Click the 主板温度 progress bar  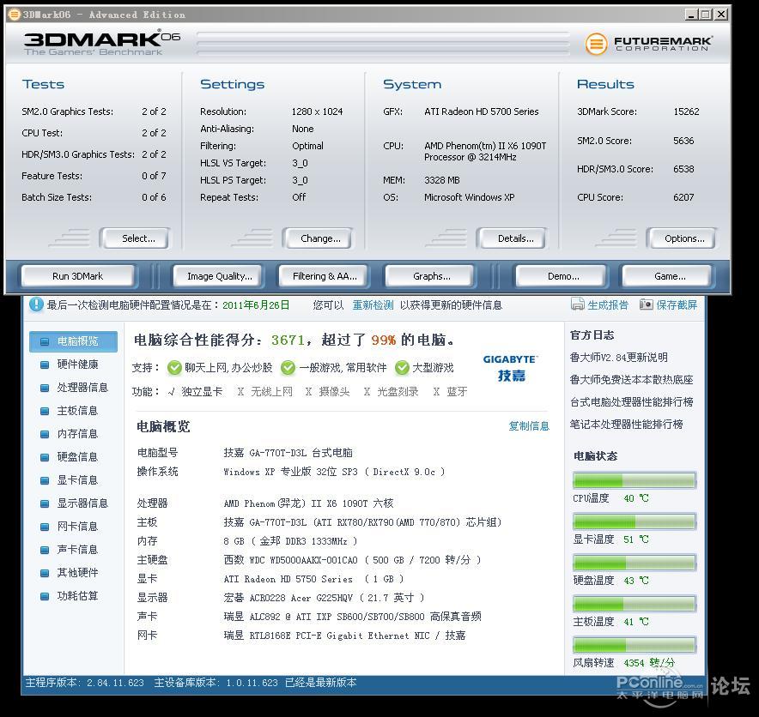[x=635, y=604]
